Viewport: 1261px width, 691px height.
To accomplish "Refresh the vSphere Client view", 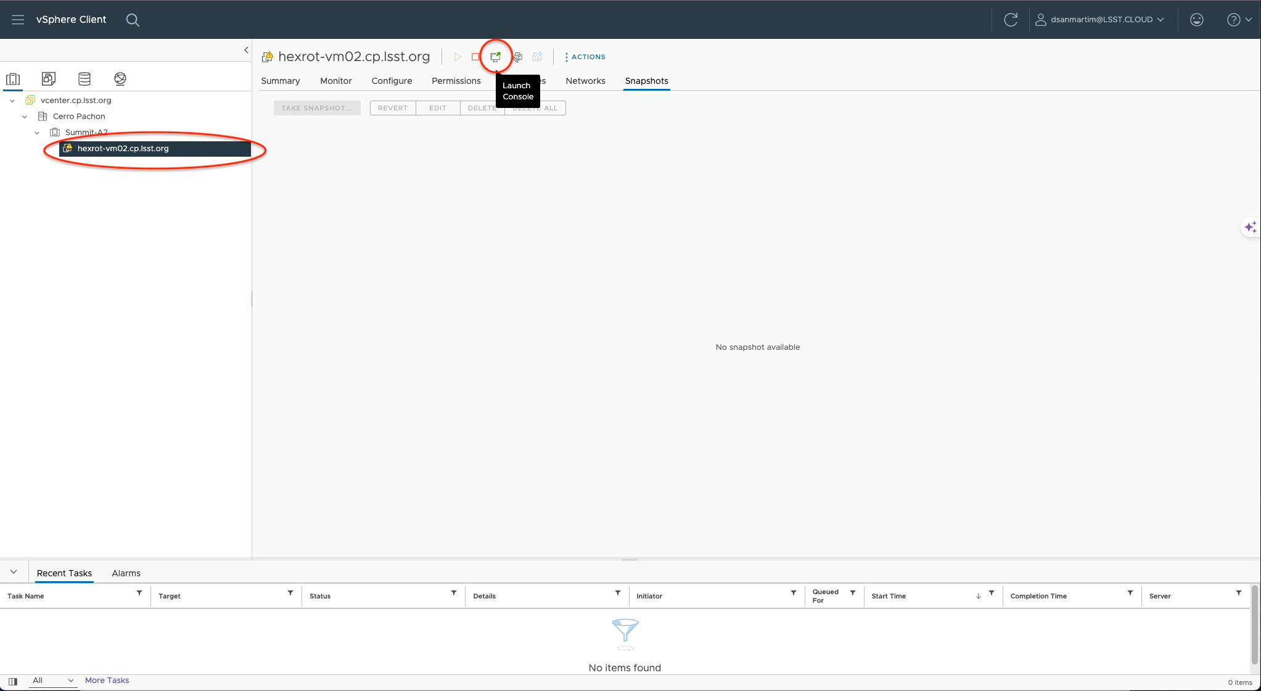I will [x=1011, y=20].
